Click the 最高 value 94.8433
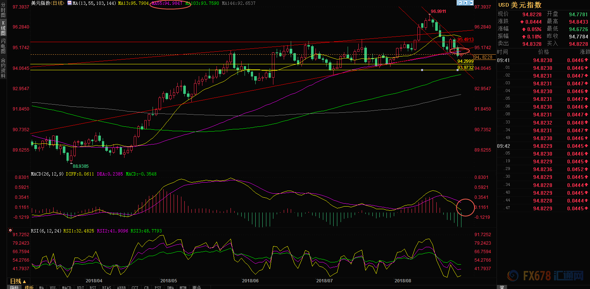 tap(578, 22)
